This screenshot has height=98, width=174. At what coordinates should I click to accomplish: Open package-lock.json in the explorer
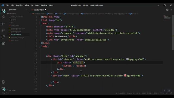click(18, 29)
